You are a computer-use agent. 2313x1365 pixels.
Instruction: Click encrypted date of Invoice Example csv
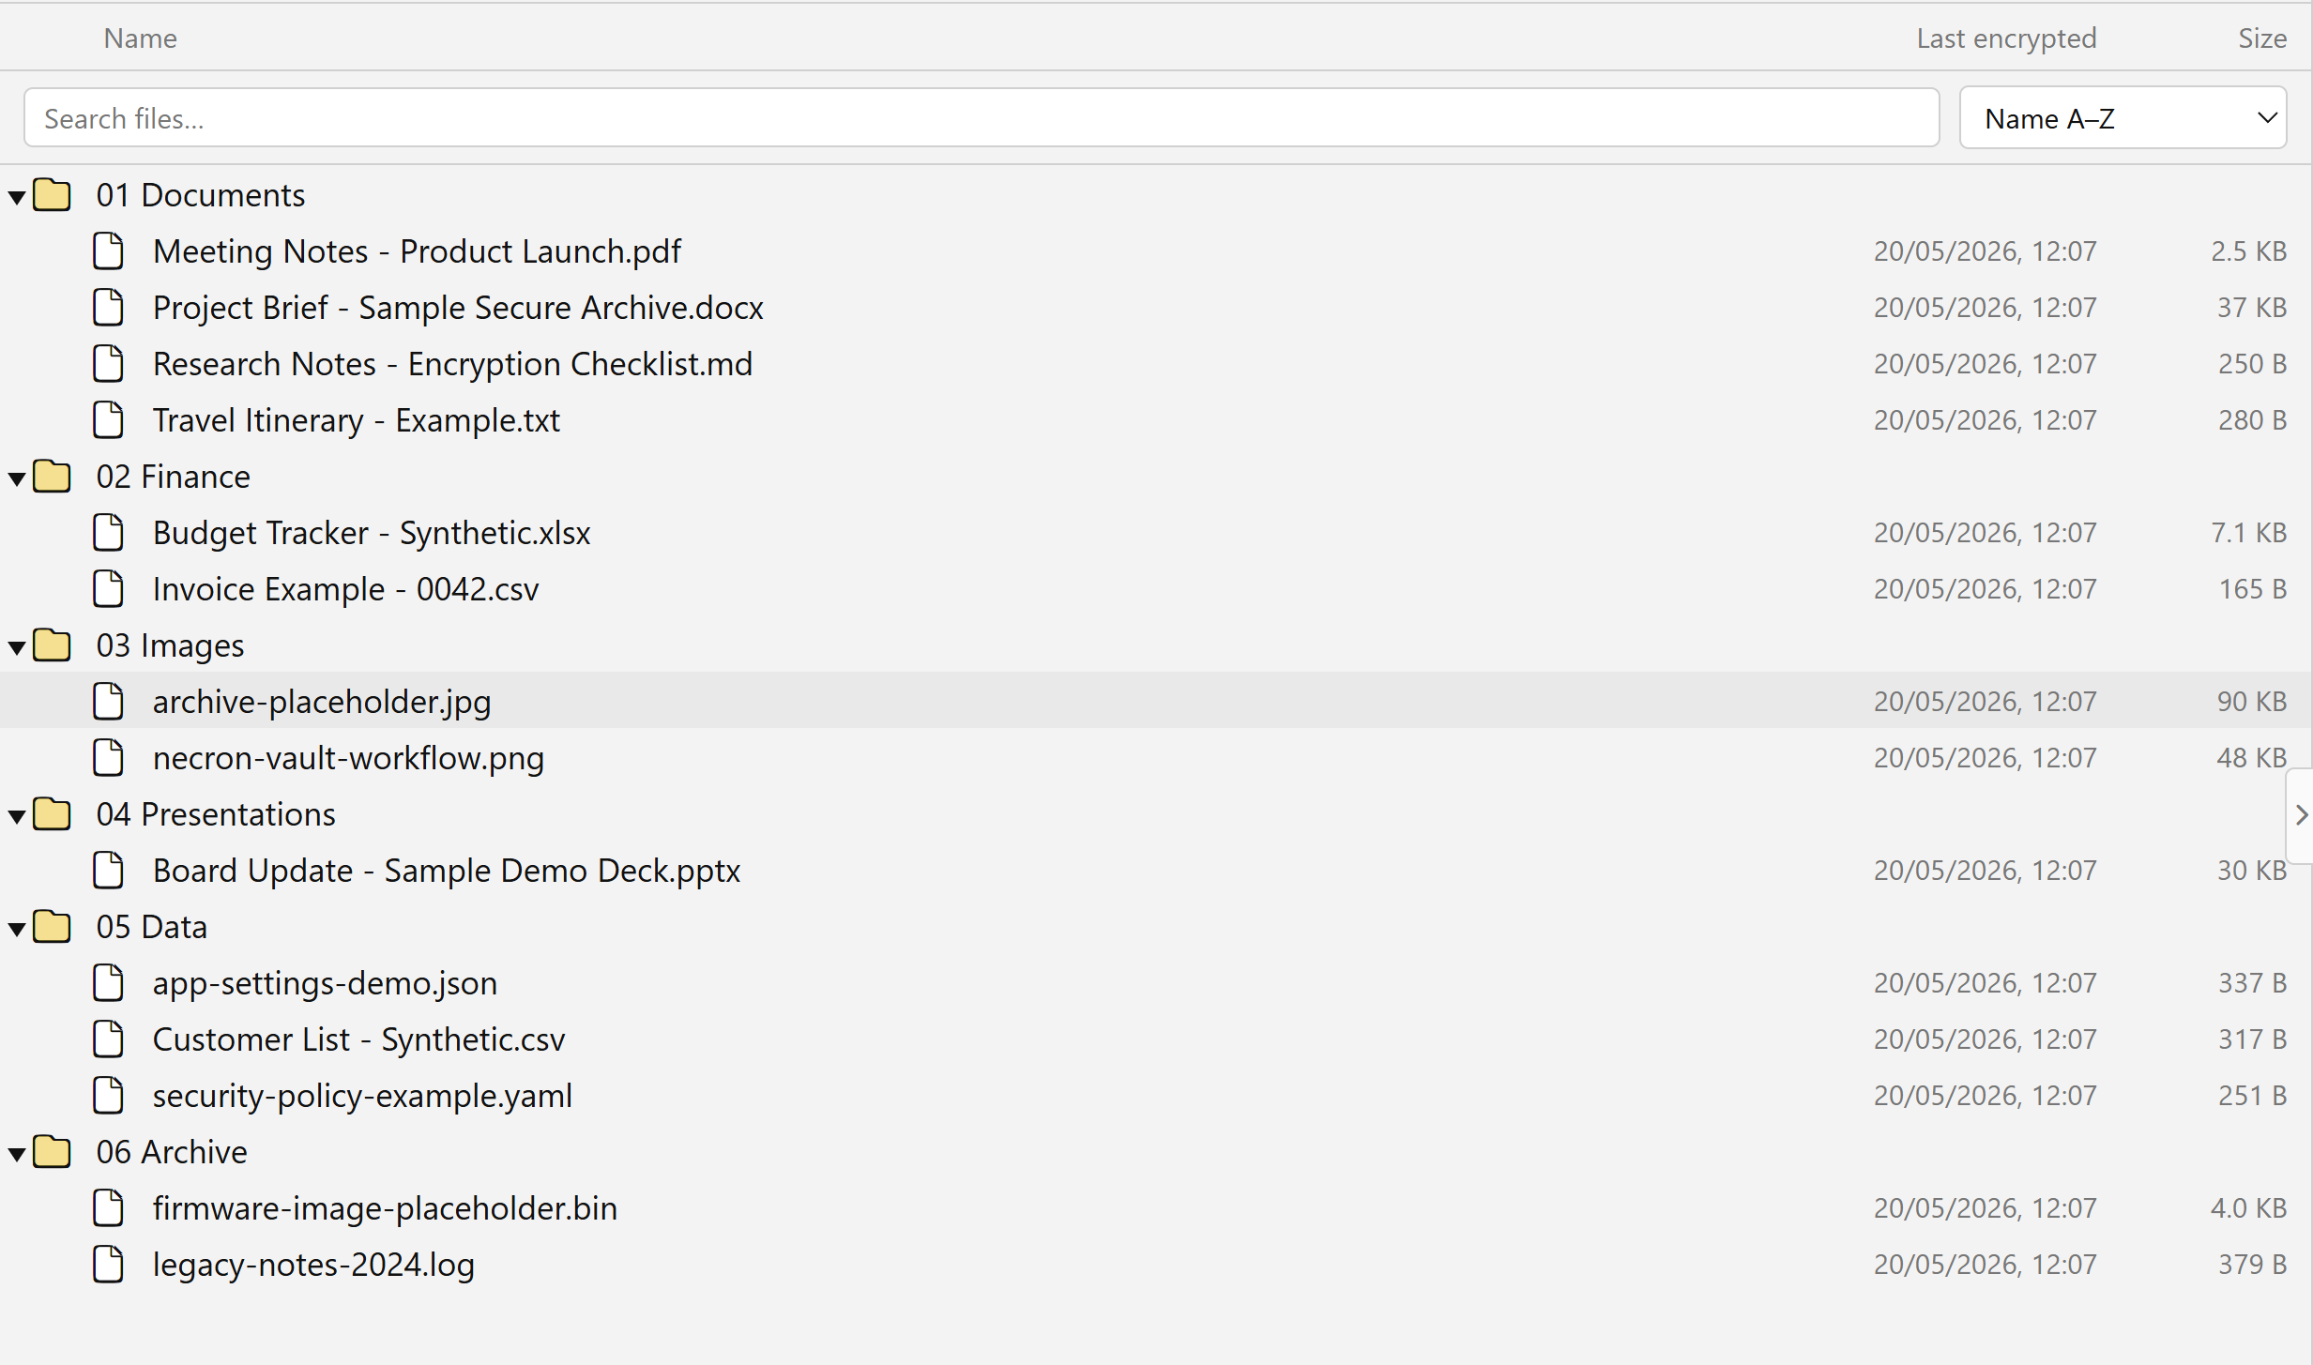[1985, 589]
